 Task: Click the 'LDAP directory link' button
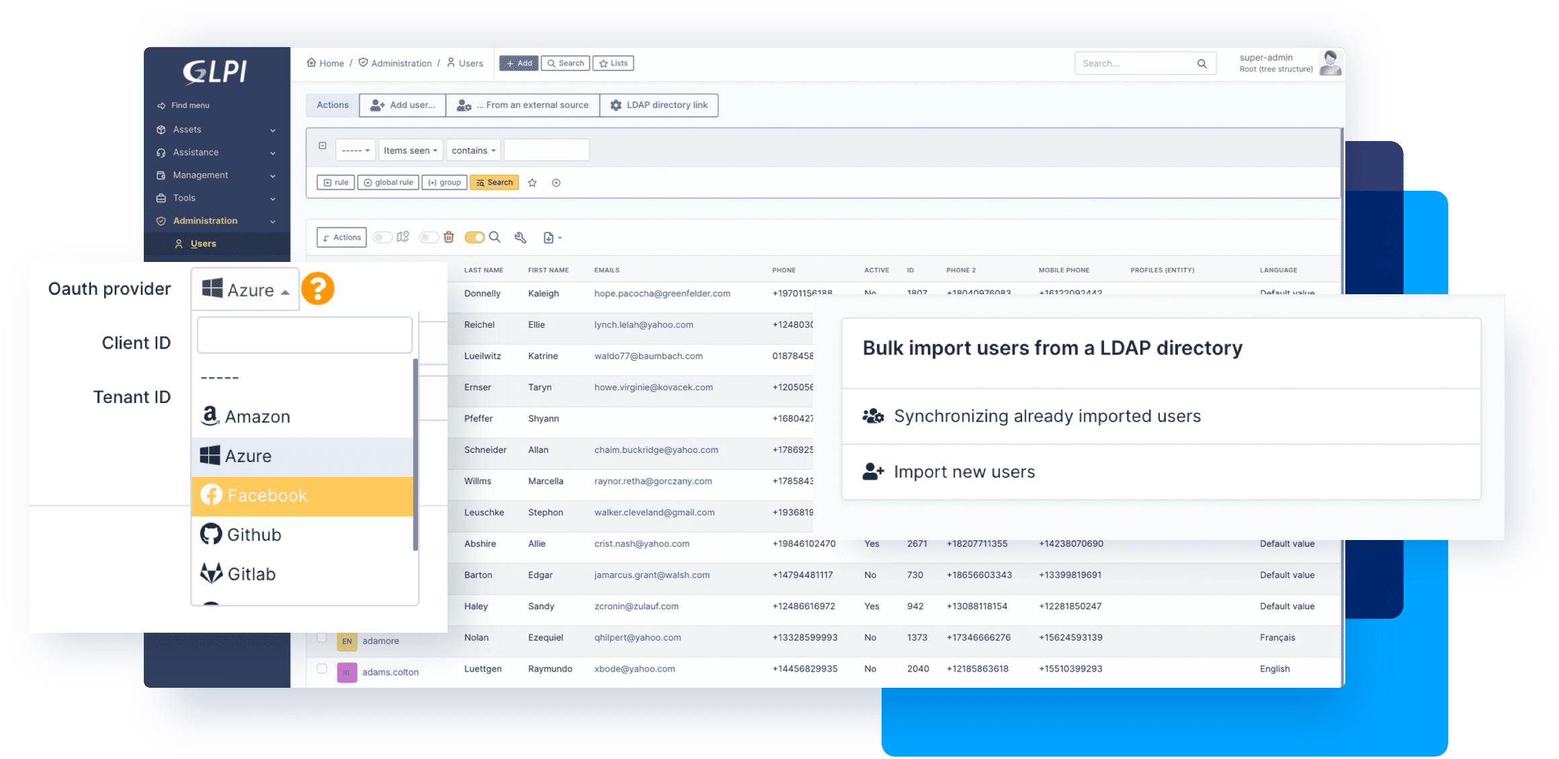pyautogui.click(x=659, y=105)
